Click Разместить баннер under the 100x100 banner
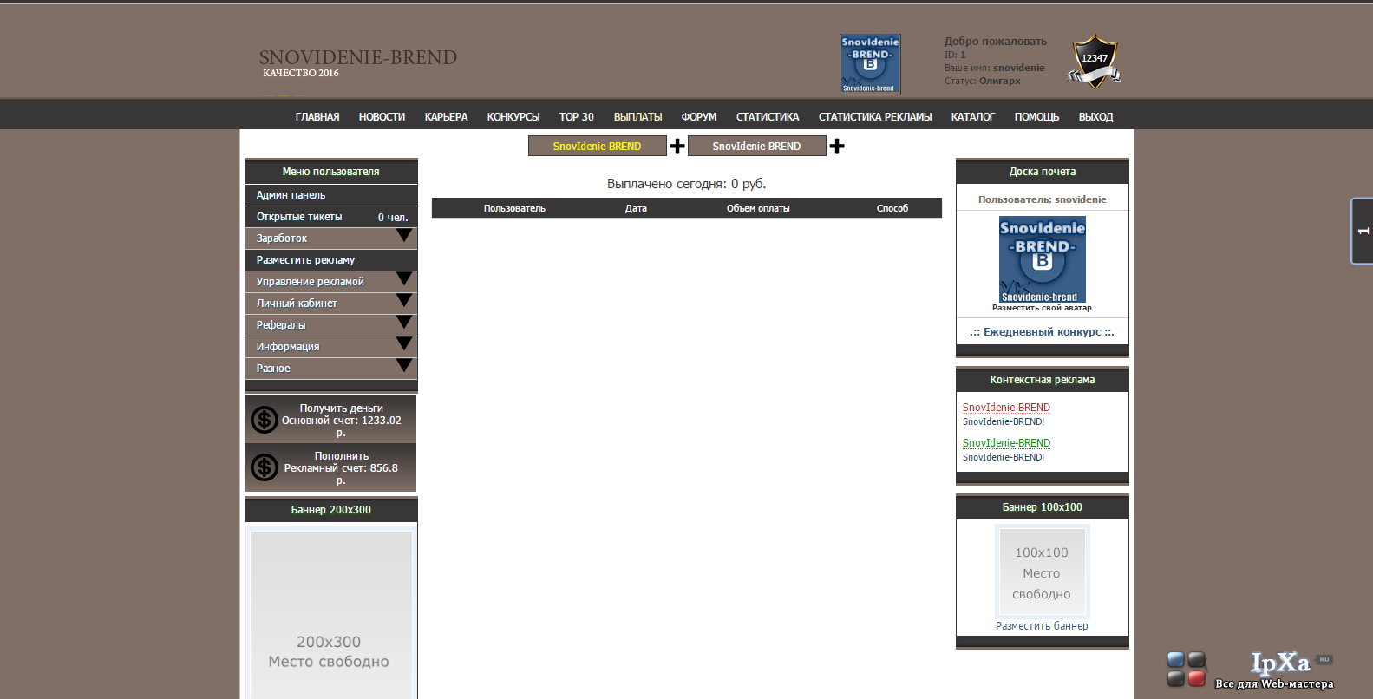Viewport: 1373px width, 699px height. (1042, 626)
